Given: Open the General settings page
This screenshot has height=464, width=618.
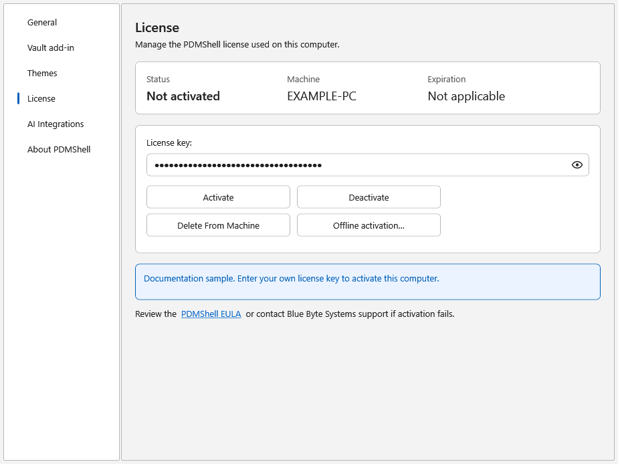Looking at the screenshot, I should coord(42,23).
